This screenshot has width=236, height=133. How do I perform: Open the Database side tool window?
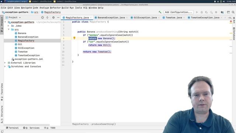[234, 34]
